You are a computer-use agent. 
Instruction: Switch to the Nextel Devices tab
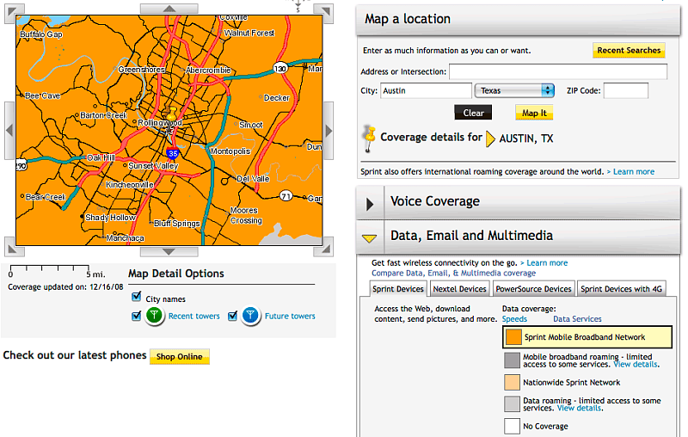(459, 289)
